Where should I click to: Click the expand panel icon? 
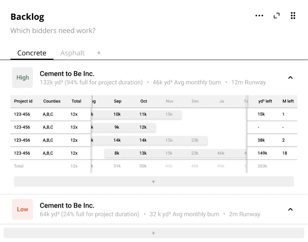tap(277, 16)
